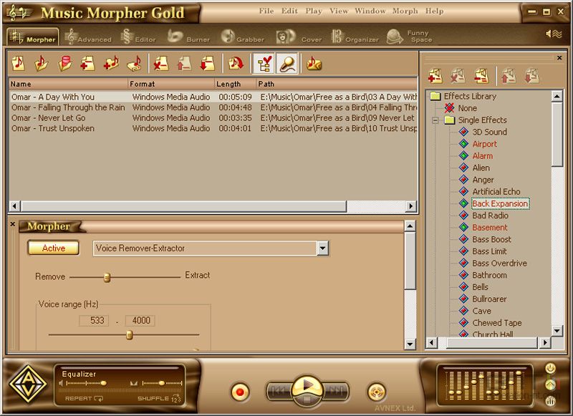Viewport: 573px width, 416px height.
Task: Open the Edit menu
Action: 289,11
